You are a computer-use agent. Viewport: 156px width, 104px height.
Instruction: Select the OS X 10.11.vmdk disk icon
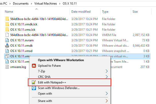pos(7,45)
